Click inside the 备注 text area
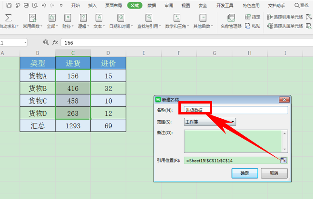The height and width of the screenshot is (199, 313). [x=233, y=141]
